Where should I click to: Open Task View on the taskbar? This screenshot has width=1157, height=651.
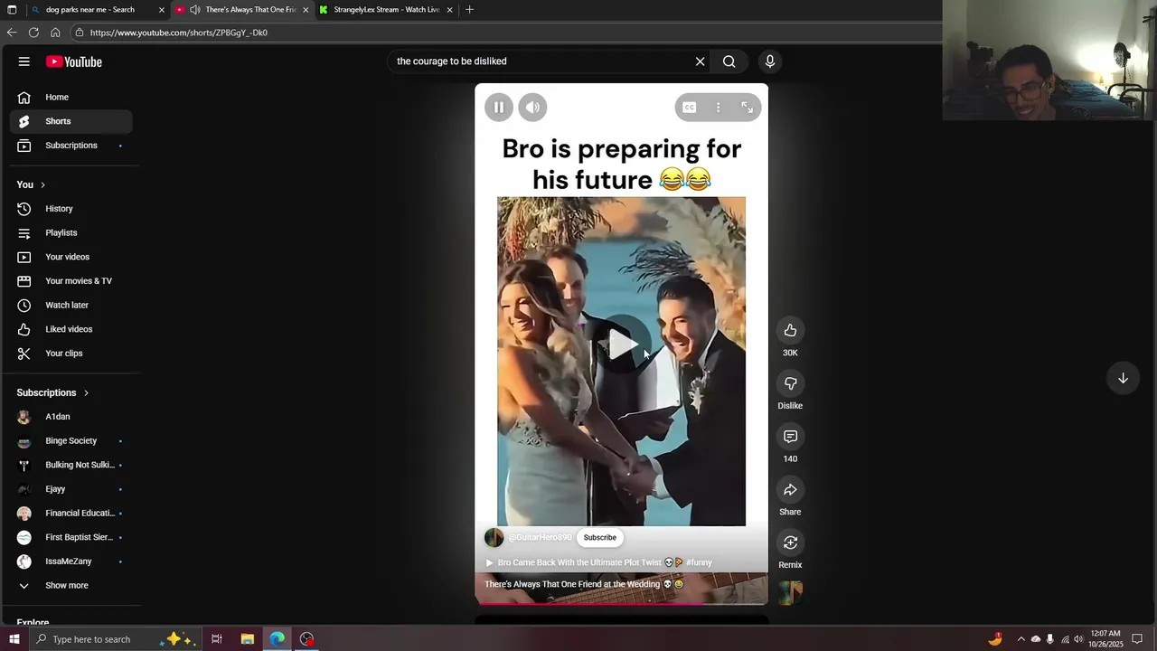click(217, 639)
